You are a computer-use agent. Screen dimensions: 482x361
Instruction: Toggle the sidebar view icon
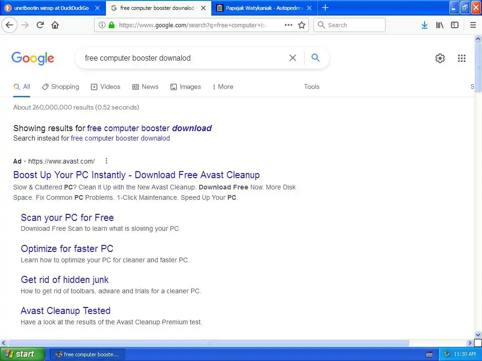[x=455, y=25]
